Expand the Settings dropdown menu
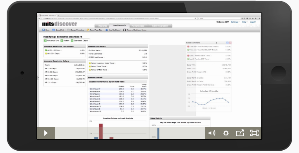This screenshot has width=299, height=153. 235,22
